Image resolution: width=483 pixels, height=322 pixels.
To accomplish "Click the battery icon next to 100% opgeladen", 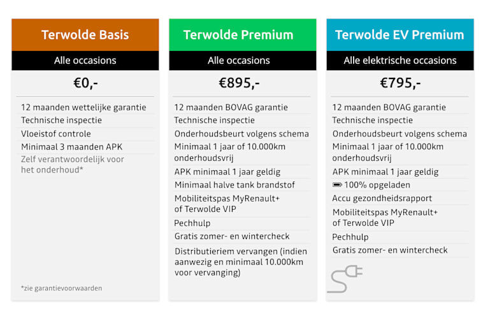I will [337, 185].
